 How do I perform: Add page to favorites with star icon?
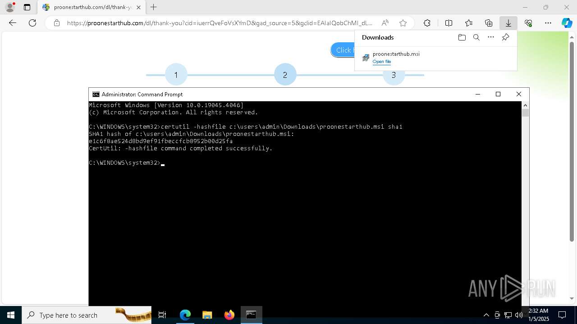(403, 23)
